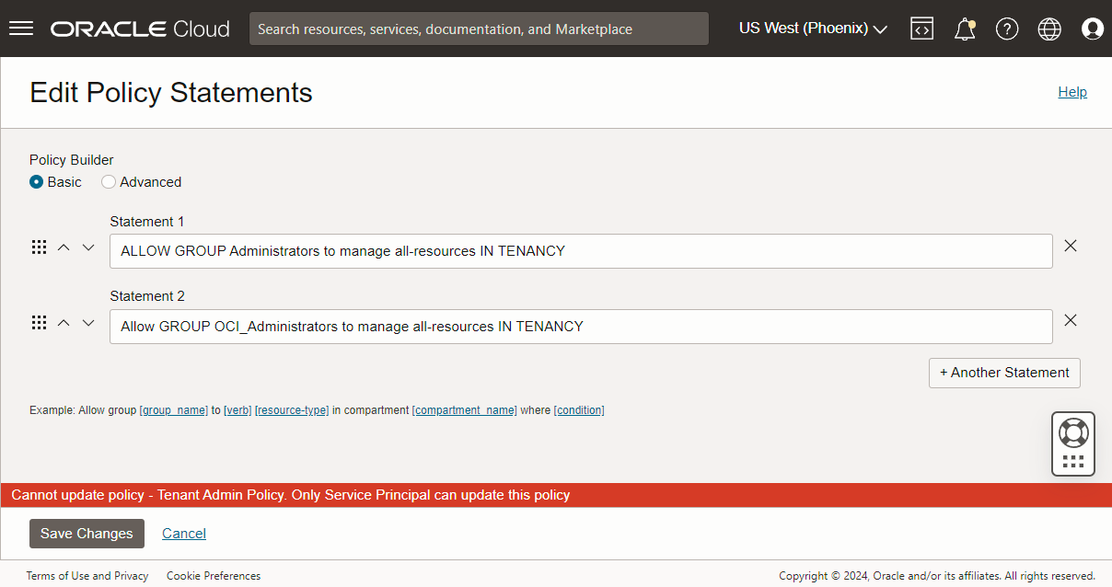The height and width of the screenshot is (587, 1112).
Task: Switch to Advanced policy builder mode
Action: pyautogui.click(x=109, y=182)
